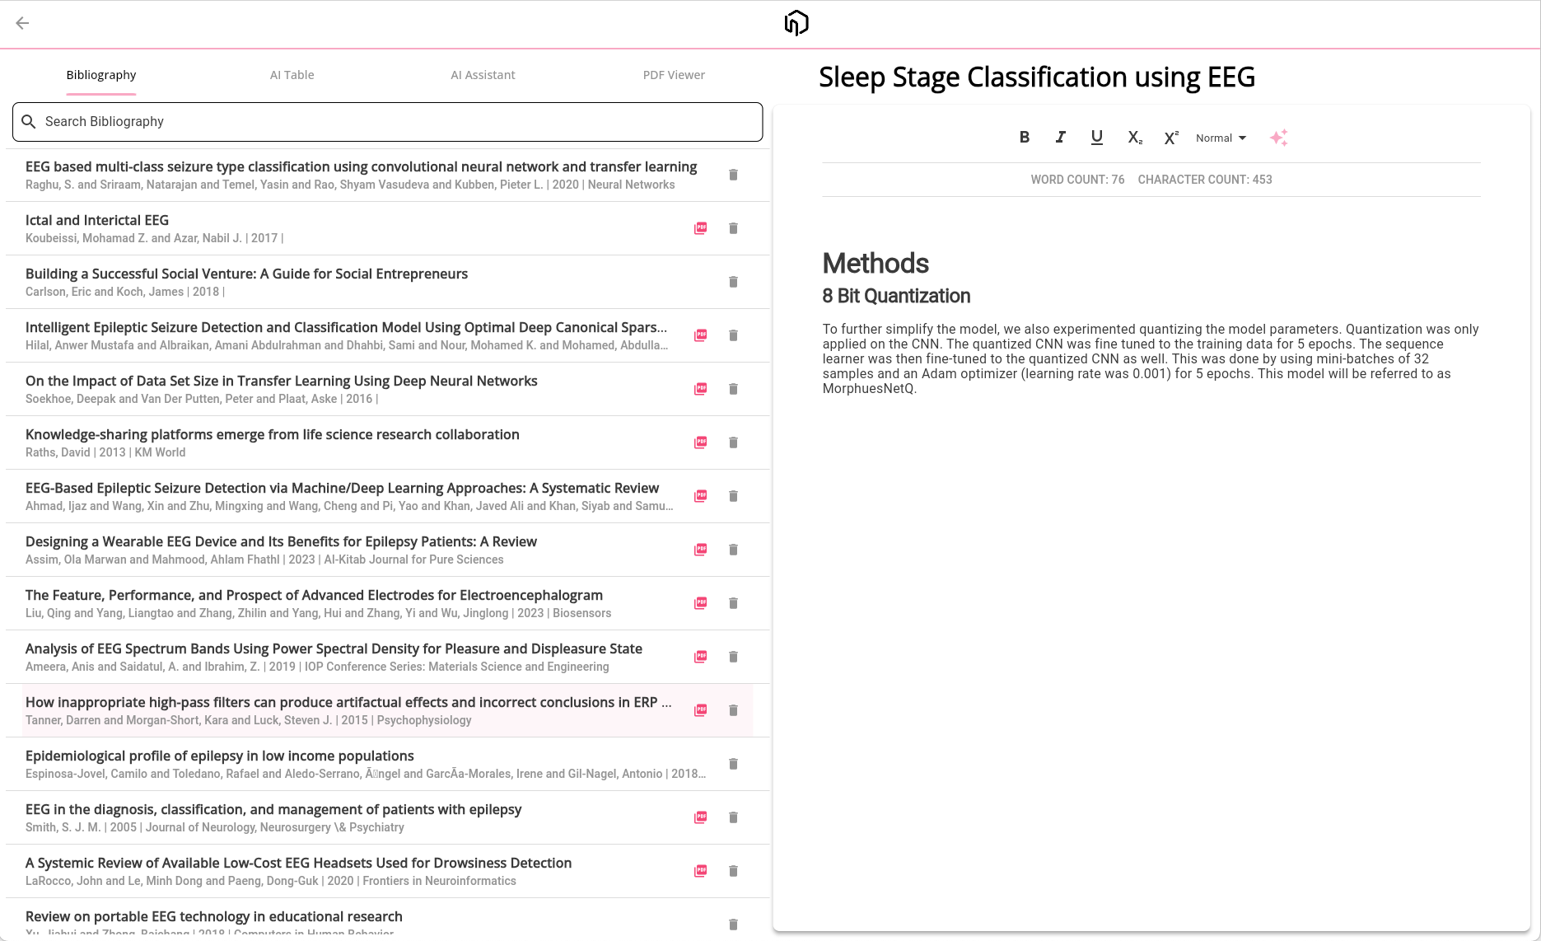This screenshot has width=1541, height=941.
Task: Delete the Building a Successful Social Venture entry
Action: (x=733, y=282)
